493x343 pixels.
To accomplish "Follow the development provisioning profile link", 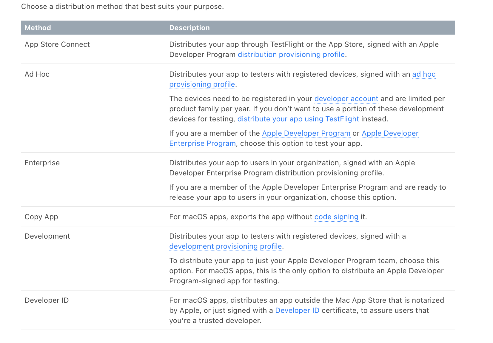I will coord(225,246).
